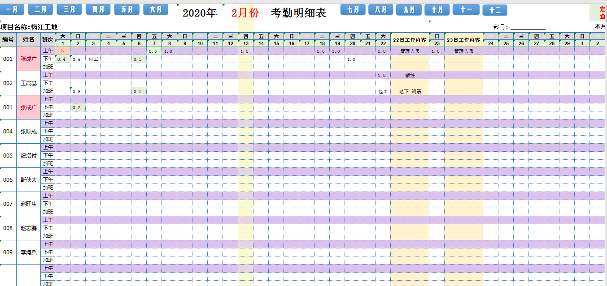607x286 pixels.
Task: Select the 八月 month button
Action: coord(380,9)
